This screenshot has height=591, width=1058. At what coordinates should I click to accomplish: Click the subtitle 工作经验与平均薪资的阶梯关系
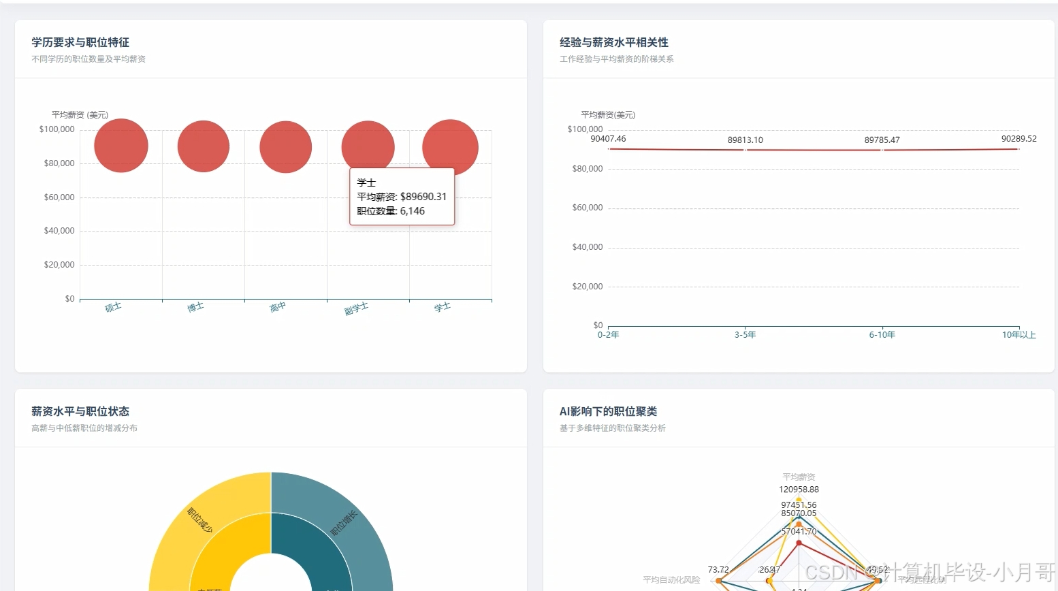pyautogui.click(x=617, y=59)
